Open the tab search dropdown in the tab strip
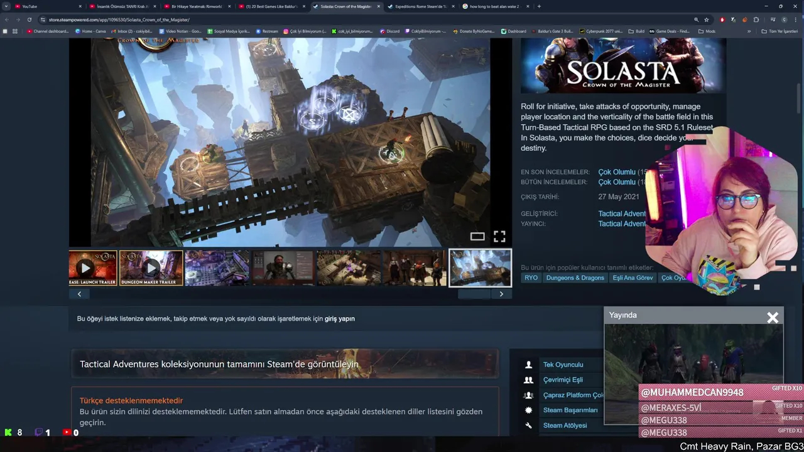 (6, 6)
